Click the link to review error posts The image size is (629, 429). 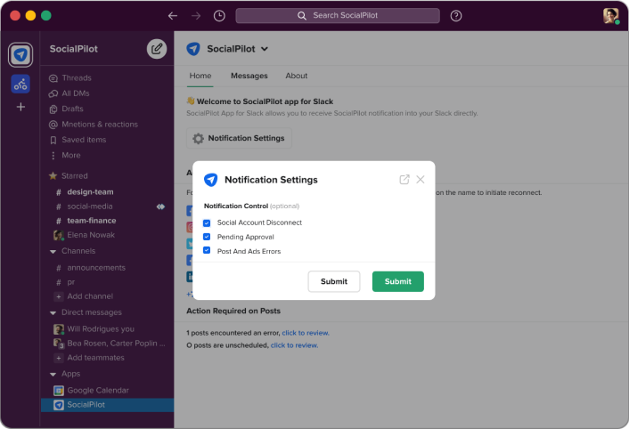click(306, 333)
